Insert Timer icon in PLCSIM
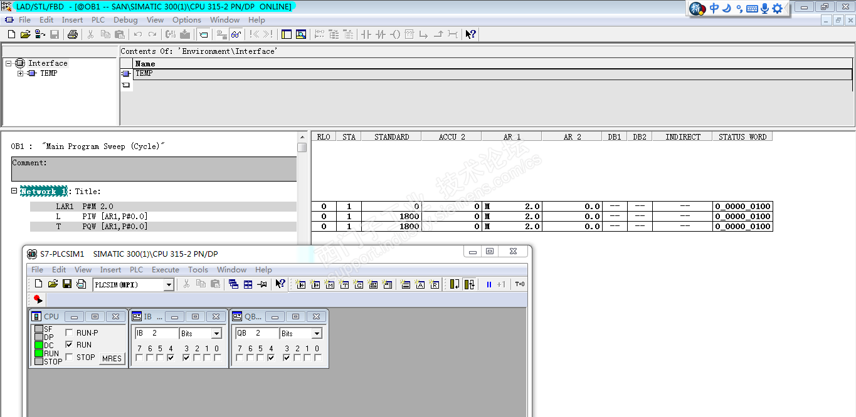 [x=344, y=284]
